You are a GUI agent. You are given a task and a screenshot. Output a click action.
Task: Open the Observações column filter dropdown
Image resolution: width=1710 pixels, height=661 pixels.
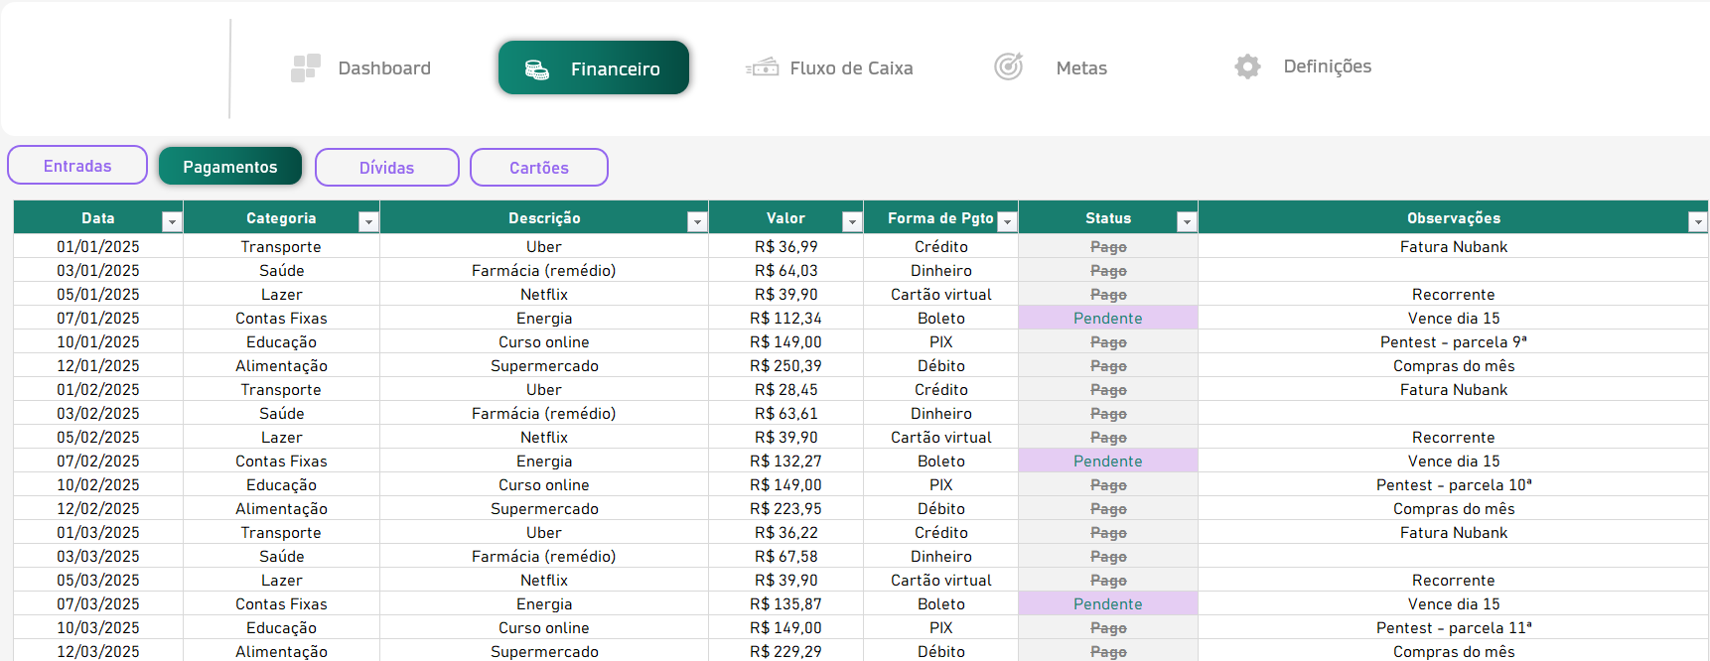(1697, 221)
